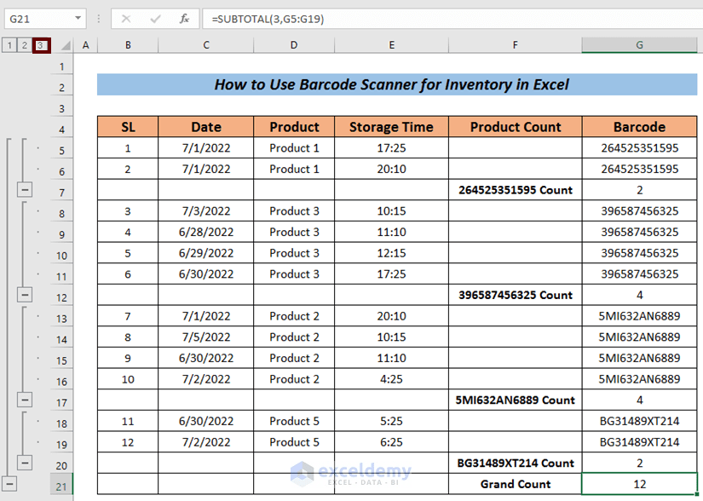Click the '5MI632AN6889 Count' cell

click(516, 400)
